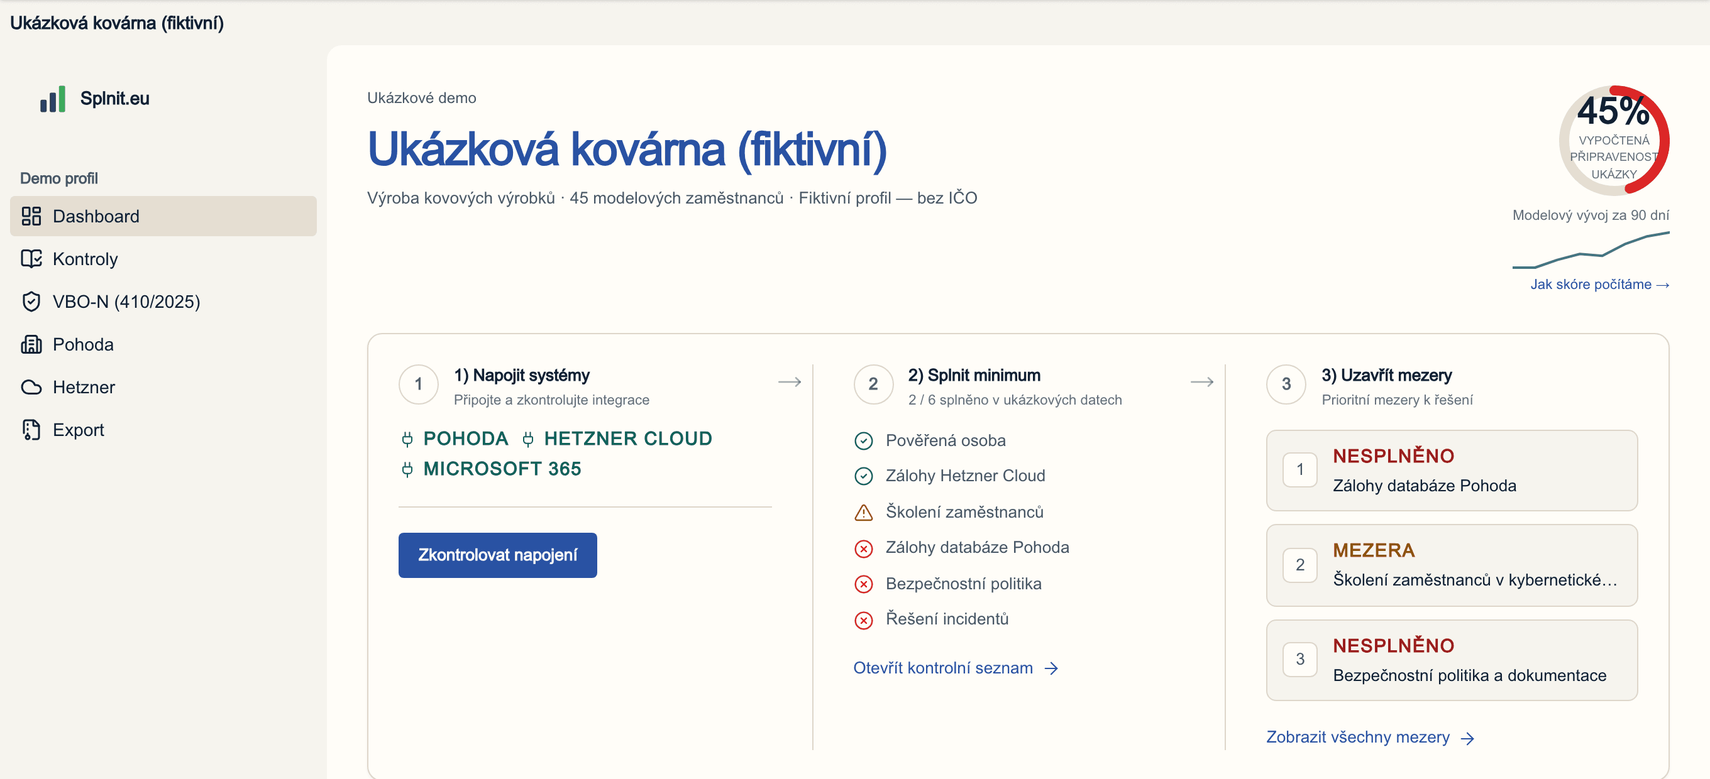
Task: Click the MICROSOFT 365 plug icon
Action: pos(407,470)
